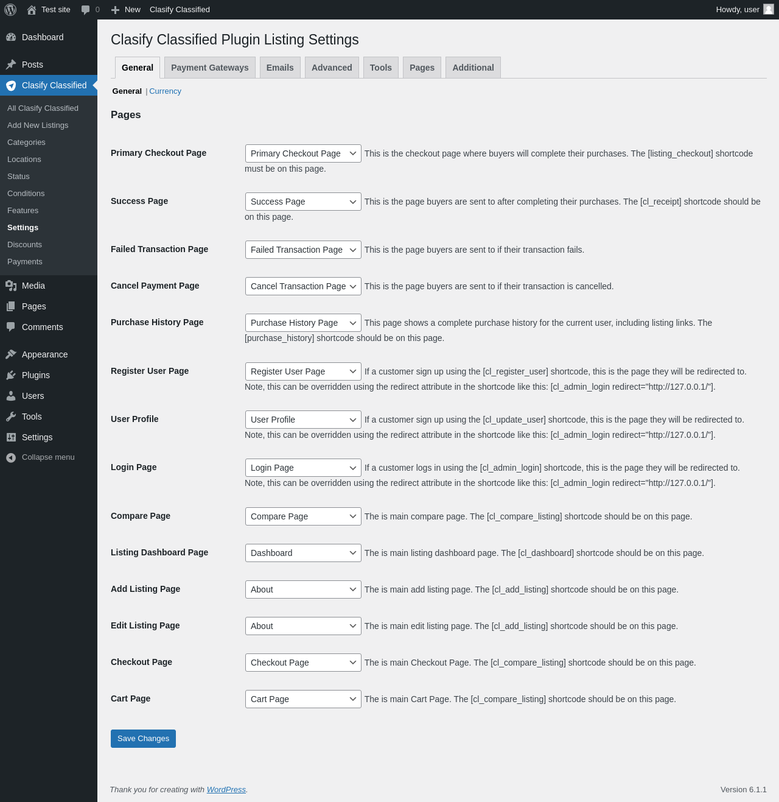The image size is (779, 802).
Task: Switch to the Pages tab
Action: (x=422, y=68)
